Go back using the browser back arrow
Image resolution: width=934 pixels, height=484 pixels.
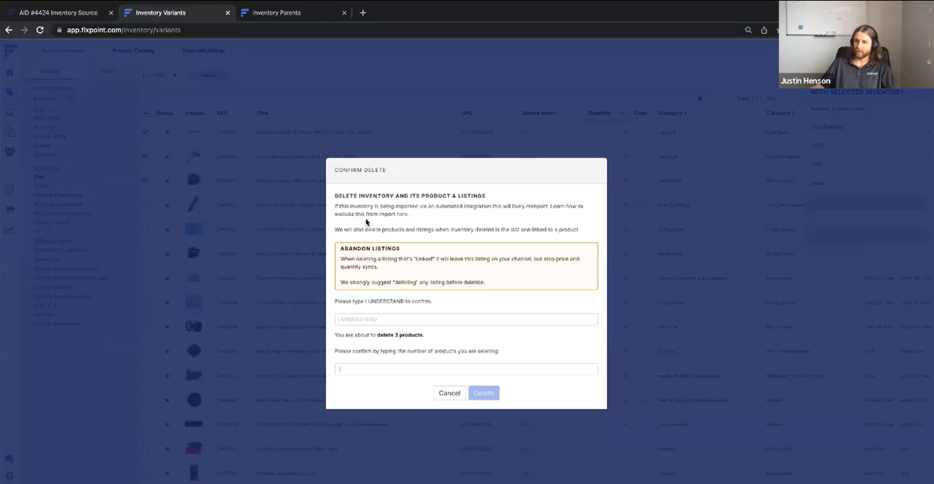point(9,30)
